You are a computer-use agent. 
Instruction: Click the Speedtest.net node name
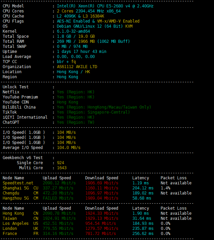coord(18,183)
